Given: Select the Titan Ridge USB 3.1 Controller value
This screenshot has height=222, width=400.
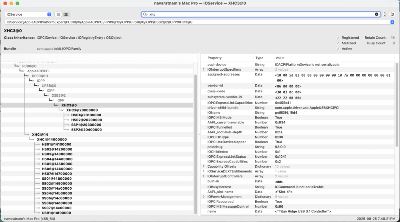Looking at the screenshot, I should [x=303, y=212].
